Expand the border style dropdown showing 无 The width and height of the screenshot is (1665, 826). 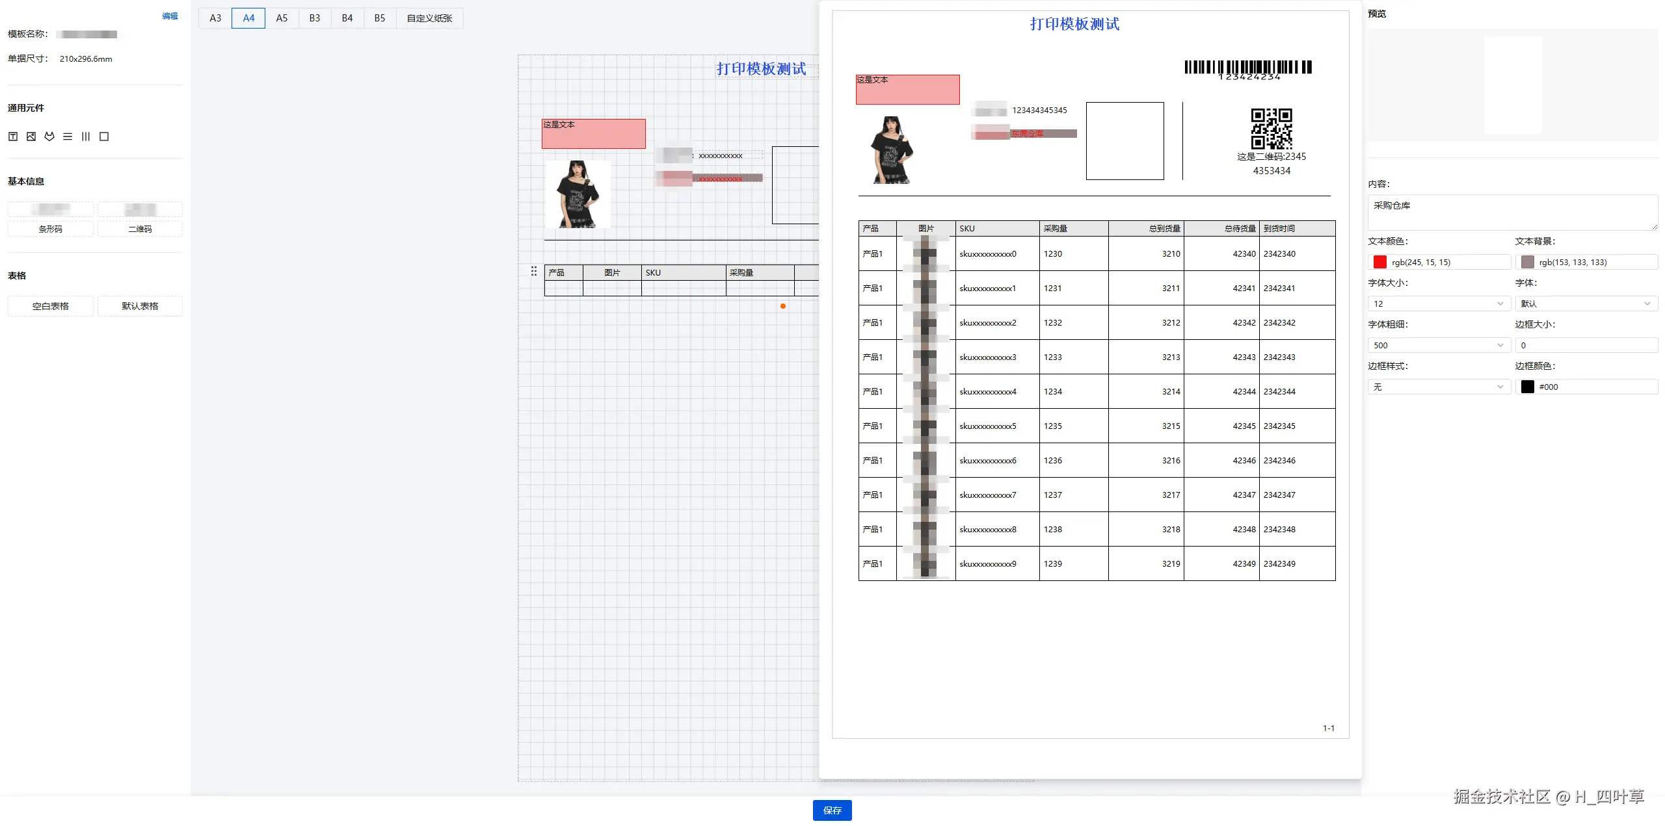tap(1438, 387)
